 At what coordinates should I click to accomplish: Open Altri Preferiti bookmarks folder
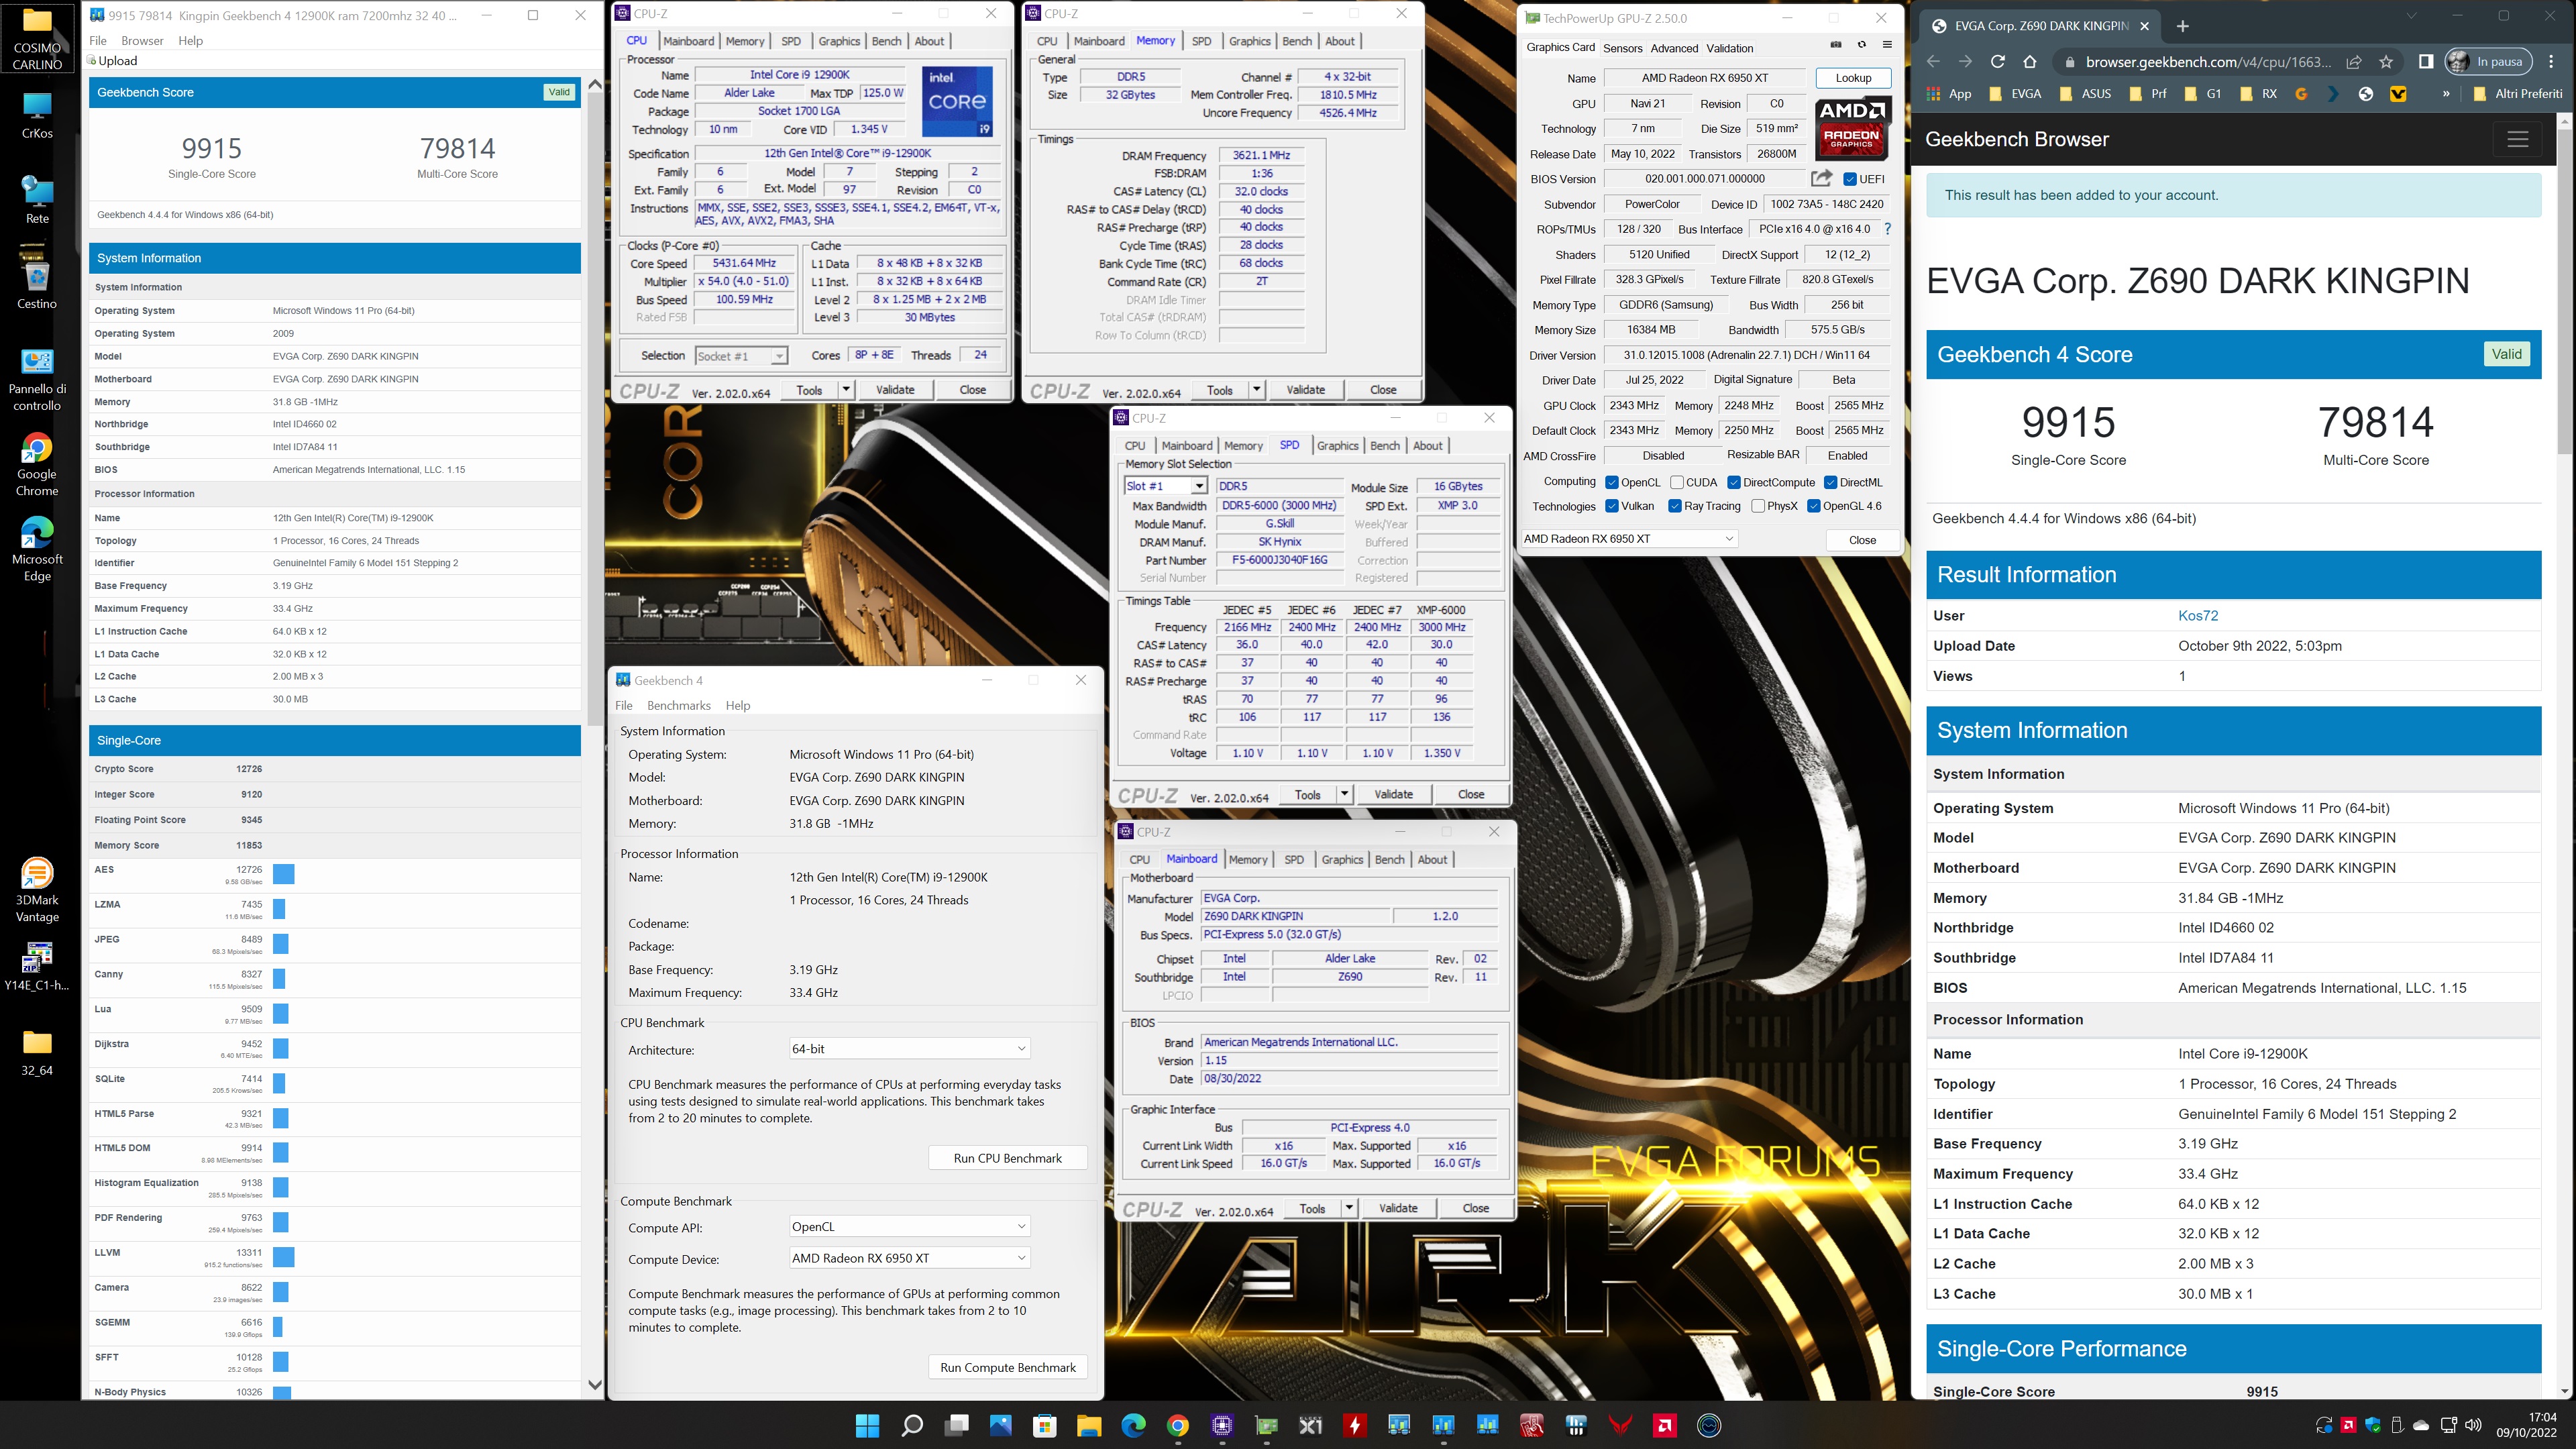(2518, 94)
